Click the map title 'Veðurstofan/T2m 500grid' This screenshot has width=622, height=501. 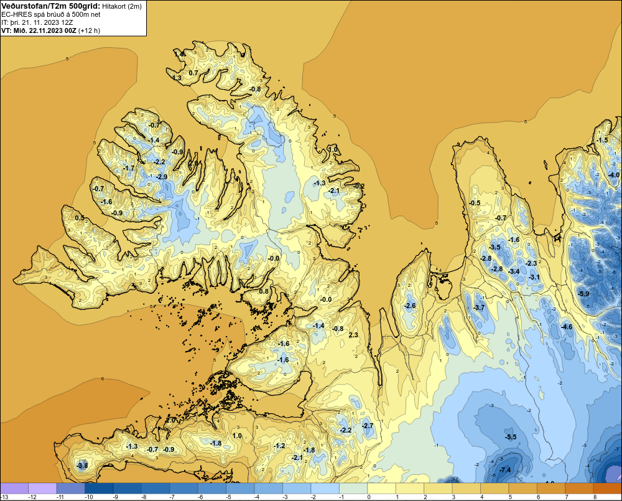point(51,6)
